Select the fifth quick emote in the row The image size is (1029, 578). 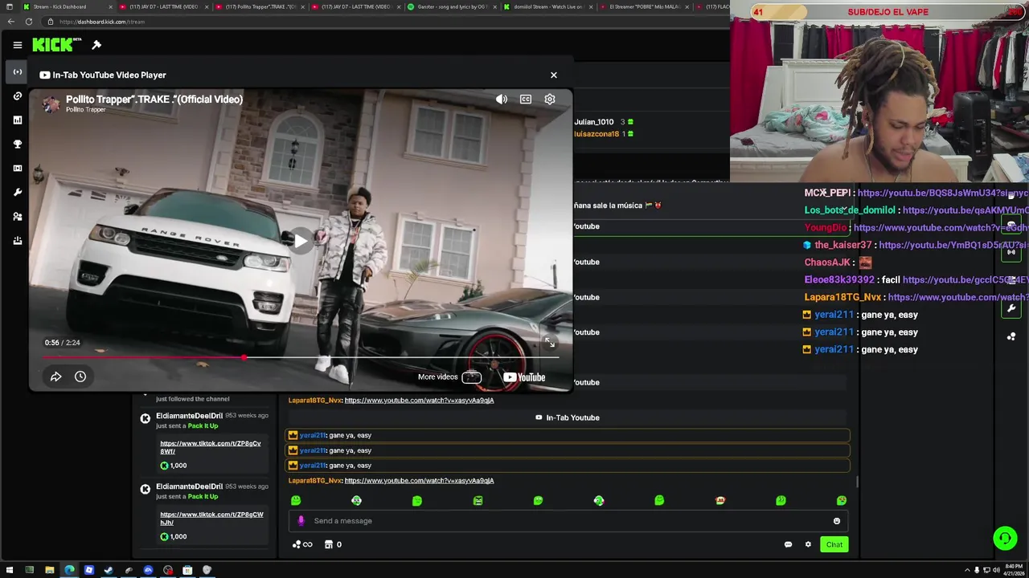(x=538, y=500)
